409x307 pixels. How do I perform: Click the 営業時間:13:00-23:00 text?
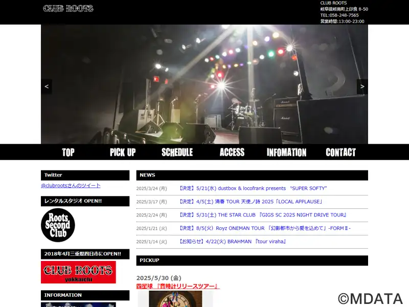pyautogui.click(x=342, y=21)
